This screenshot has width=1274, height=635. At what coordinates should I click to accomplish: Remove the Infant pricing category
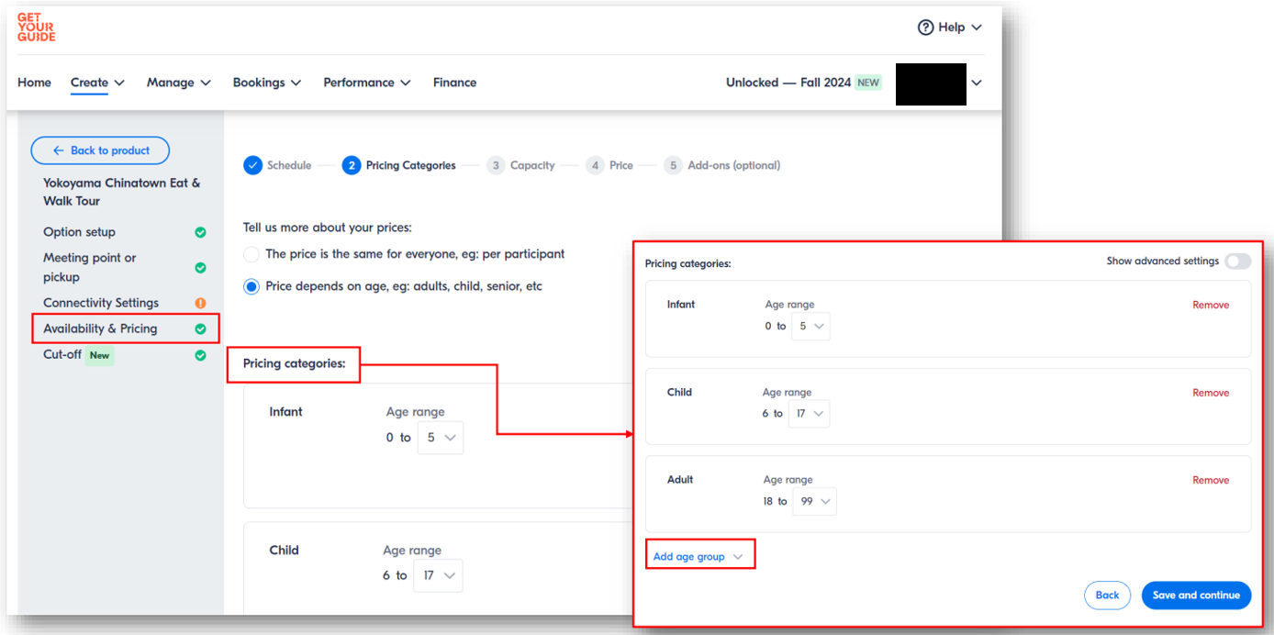click(1210, 305)
